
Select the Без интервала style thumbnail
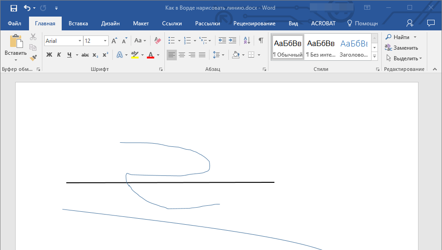320,47
